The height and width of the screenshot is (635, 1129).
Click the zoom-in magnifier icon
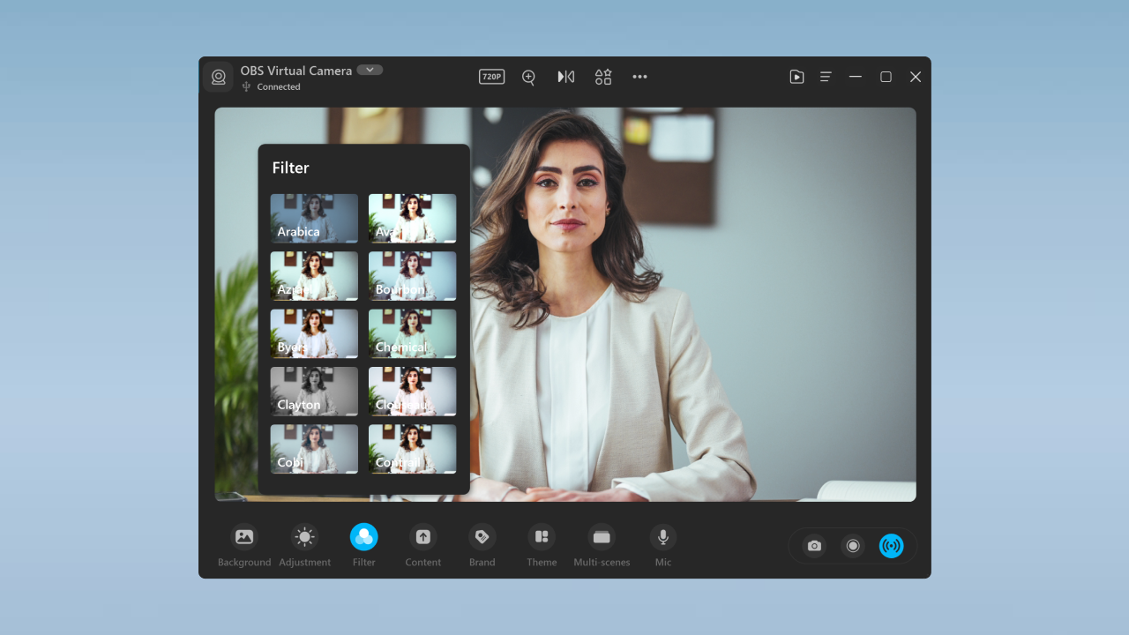coord(528,77)
